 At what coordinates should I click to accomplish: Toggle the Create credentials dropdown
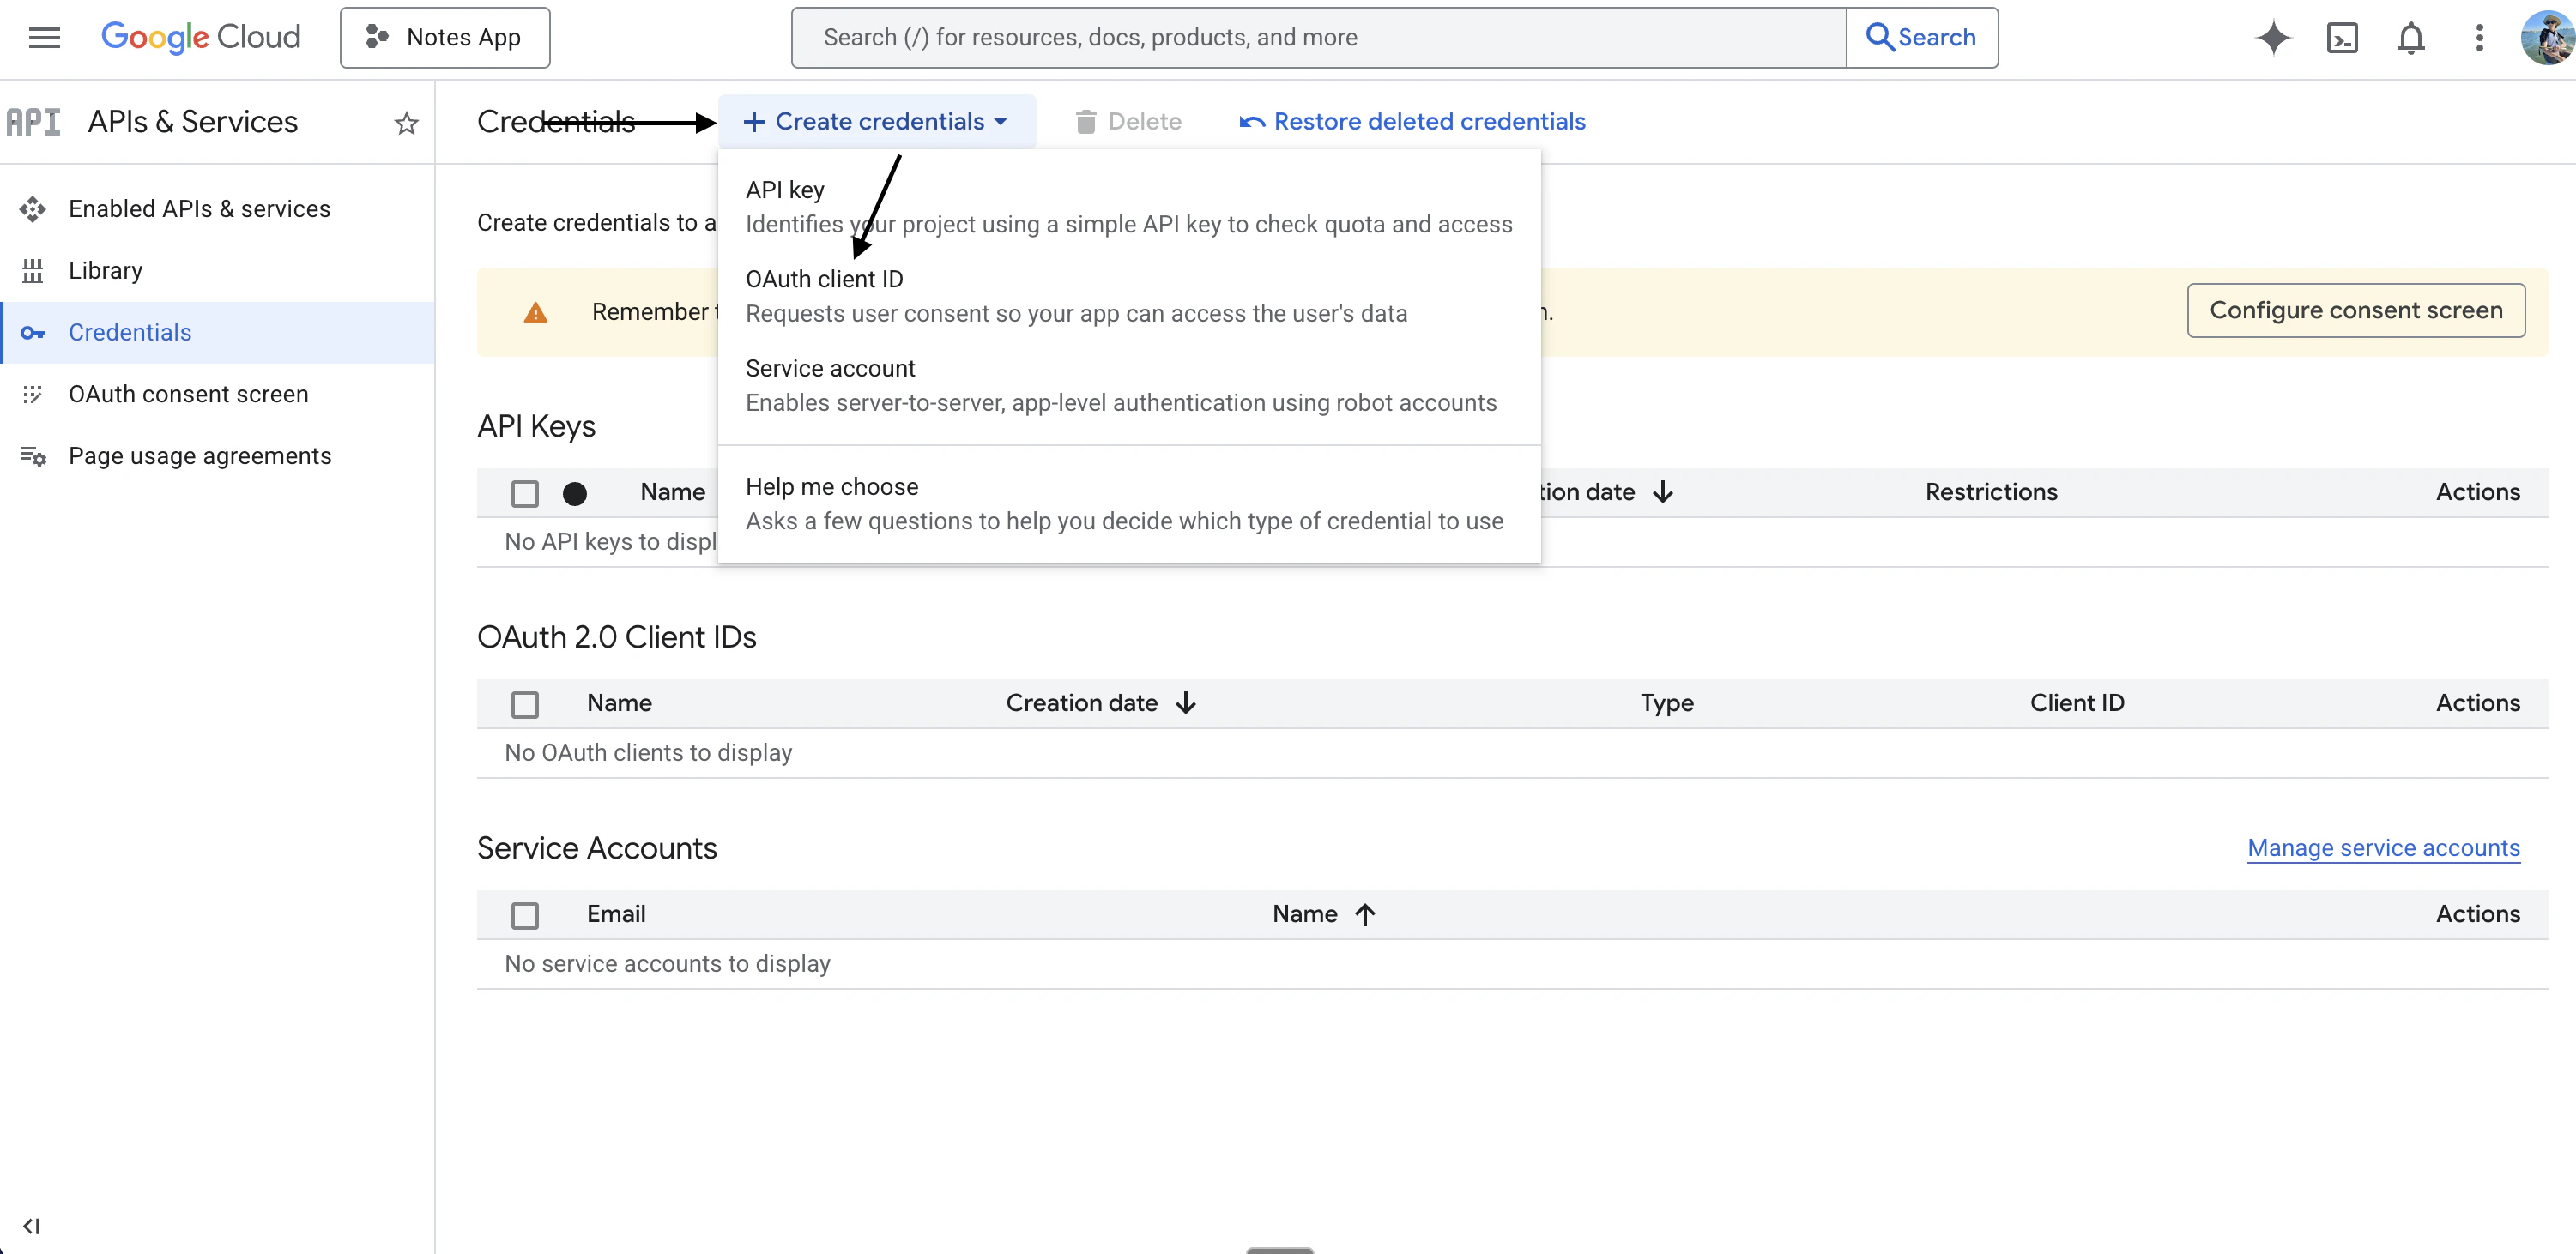click(877, 122)
